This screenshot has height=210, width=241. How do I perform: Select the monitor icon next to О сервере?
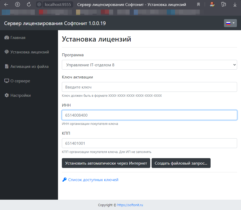(x=6, y=81)
